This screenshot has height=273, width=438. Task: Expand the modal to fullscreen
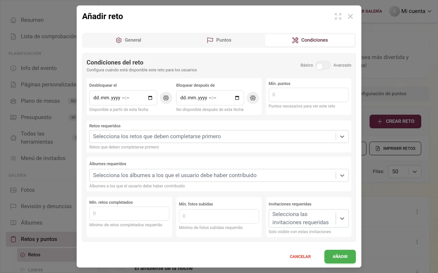click(x=338, y=16)
